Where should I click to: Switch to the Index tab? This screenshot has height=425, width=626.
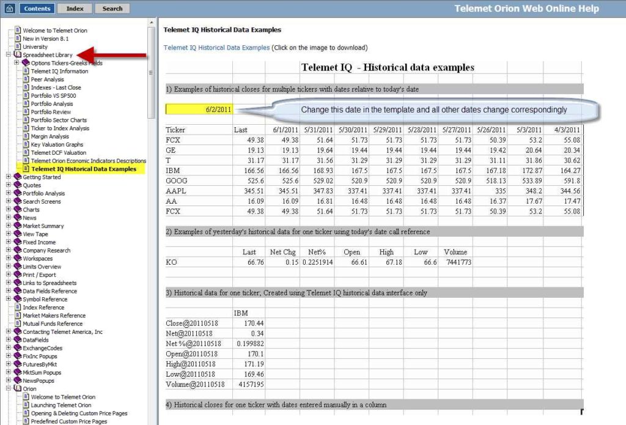pos(75,9)
